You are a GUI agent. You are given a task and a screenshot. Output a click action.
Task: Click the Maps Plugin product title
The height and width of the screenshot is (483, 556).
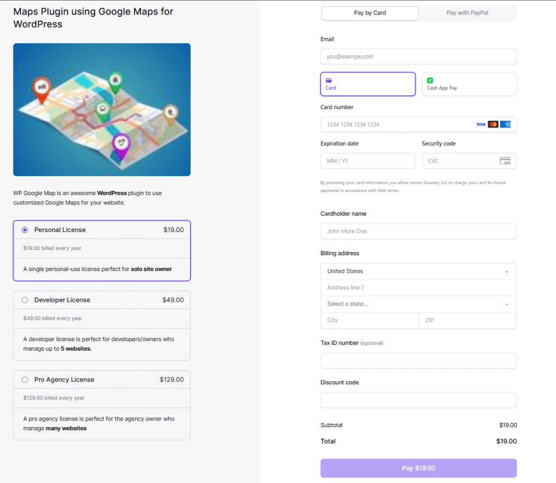point(93,18)
